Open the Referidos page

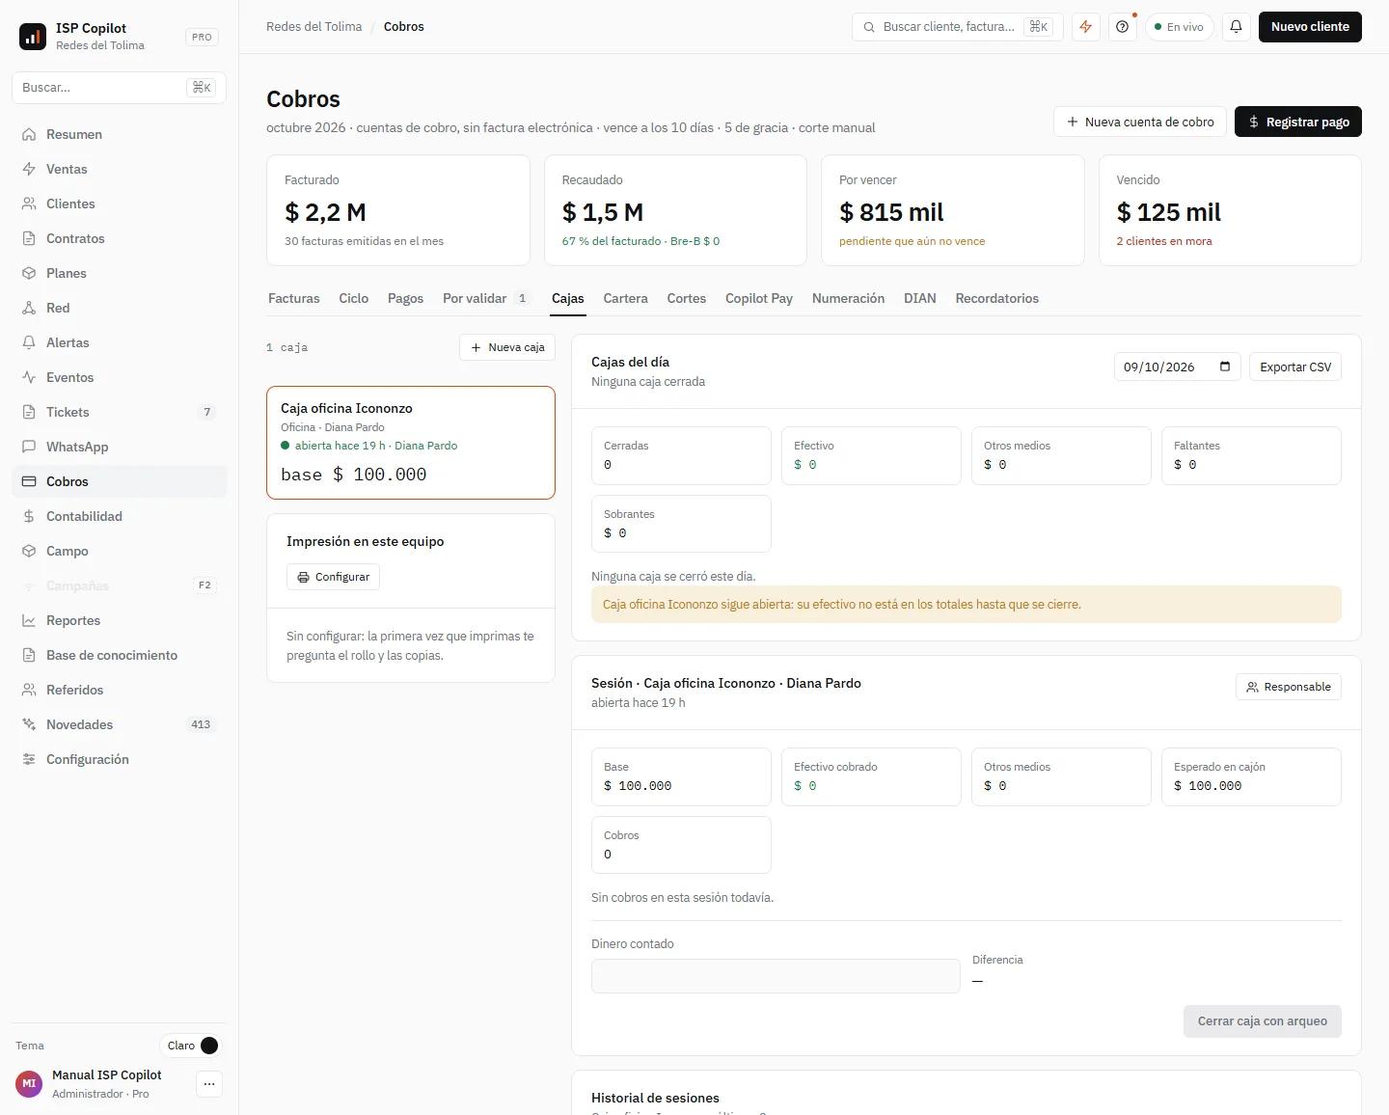(x=119, y=690)
